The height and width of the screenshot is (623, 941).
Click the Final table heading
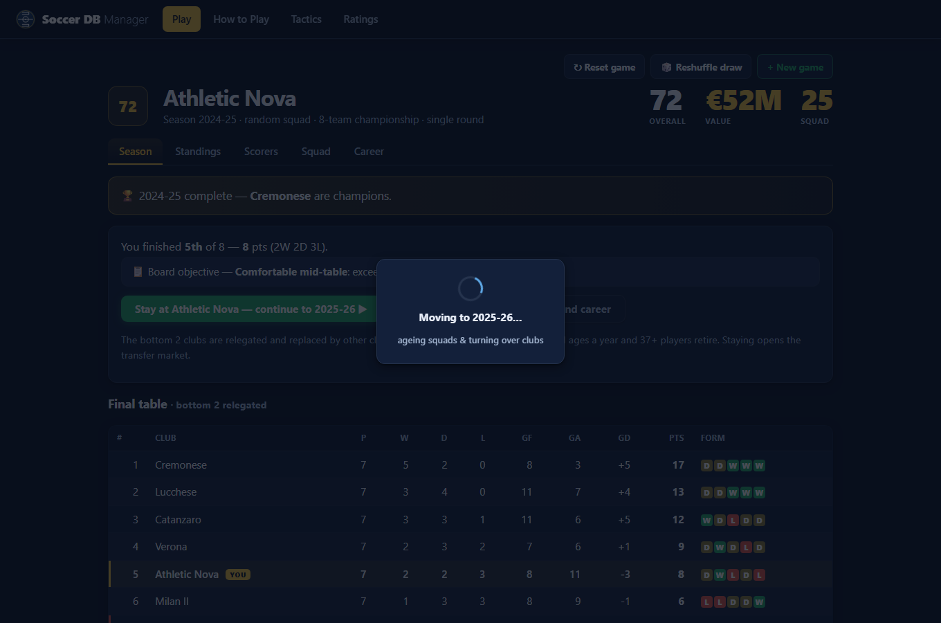click(138, 404)
